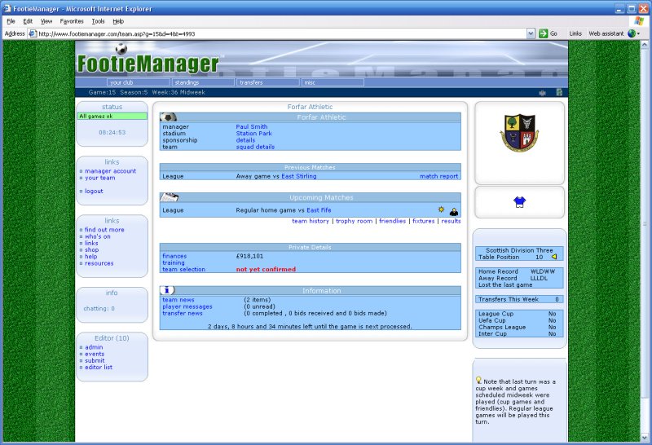This screenshot has width=652, height=445.
Task: Open the resources link
Action: tap(99, 262)
